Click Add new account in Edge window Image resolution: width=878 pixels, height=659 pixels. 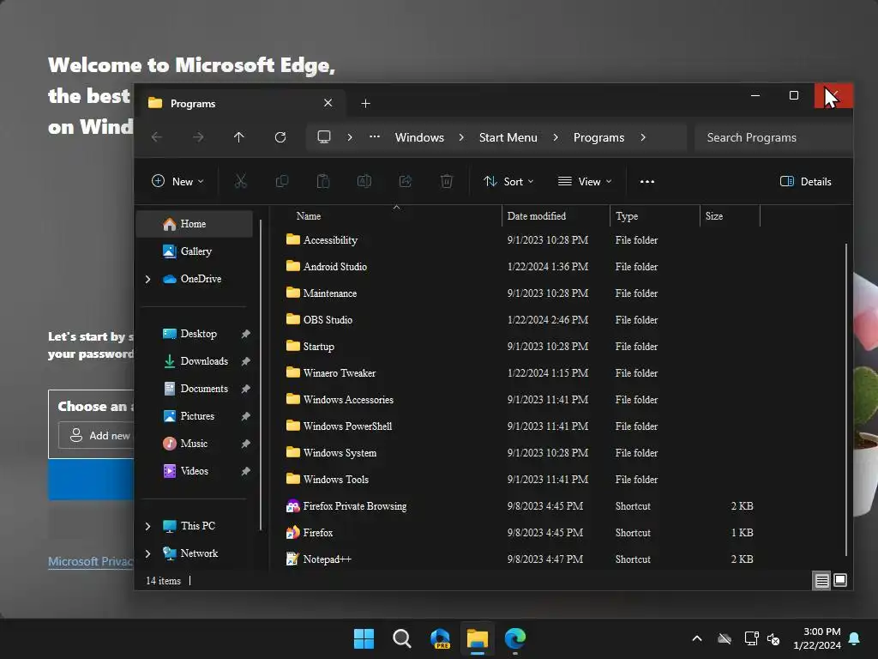(97, 435)
